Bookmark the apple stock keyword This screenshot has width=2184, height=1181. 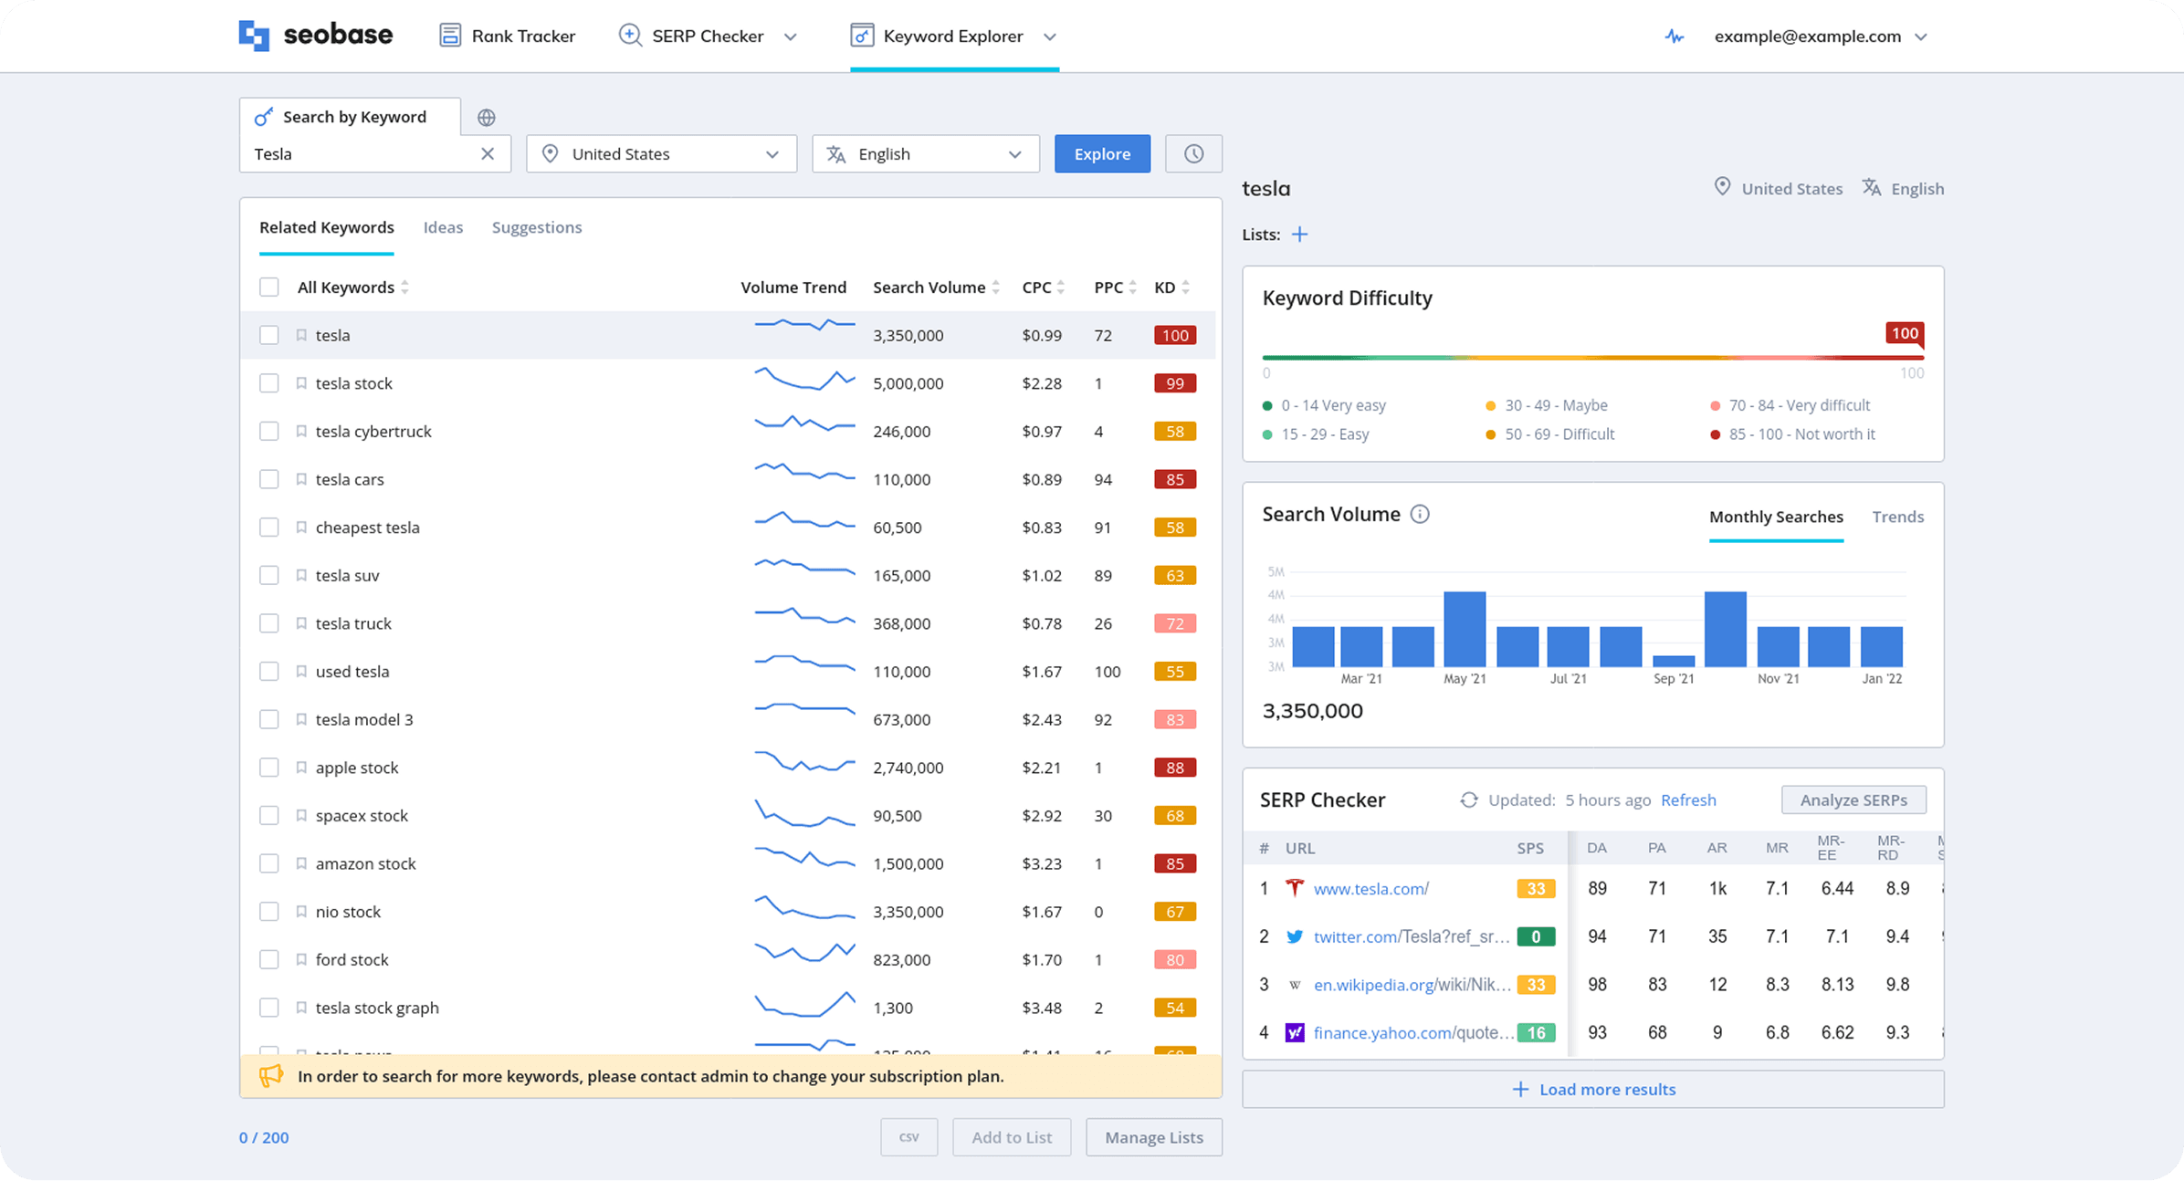pos(301,768)
